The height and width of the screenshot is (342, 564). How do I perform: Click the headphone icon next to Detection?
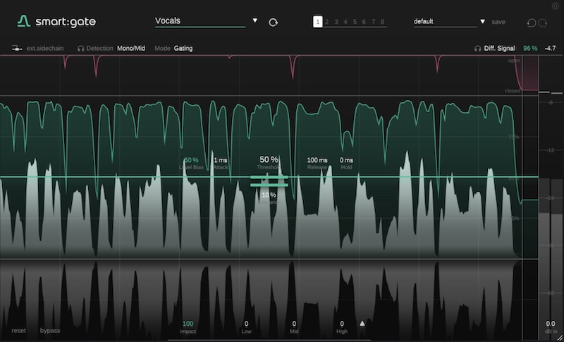[x=81, y=49]
